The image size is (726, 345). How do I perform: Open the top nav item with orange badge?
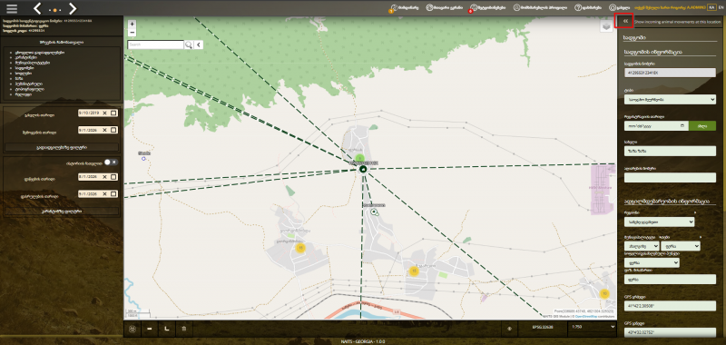coord(404,8)
